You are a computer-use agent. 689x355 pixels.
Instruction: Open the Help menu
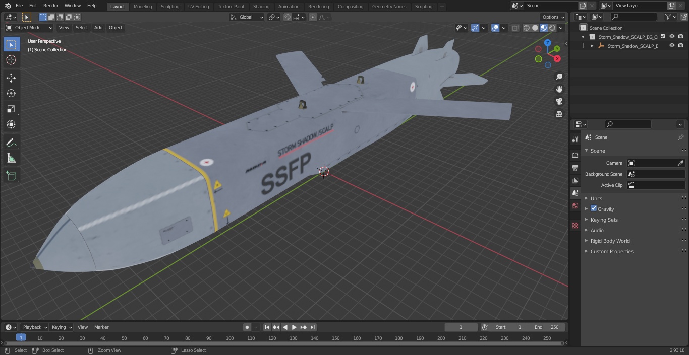[92, 6]
